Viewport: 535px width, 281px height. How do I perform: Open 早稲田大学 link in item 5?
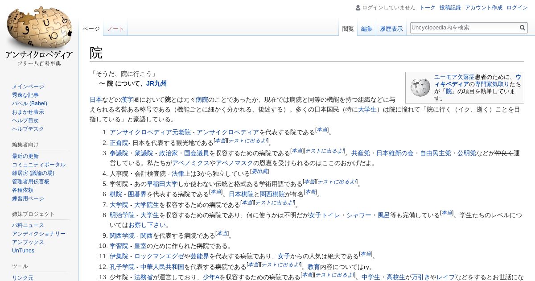pos(162,184)
